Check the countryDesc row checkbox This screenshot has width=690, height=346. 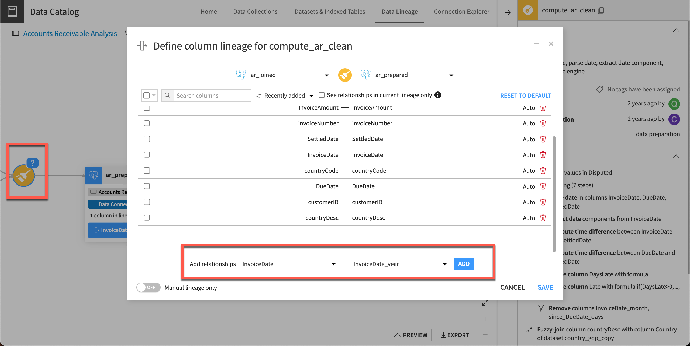click(x=147, y=218)
